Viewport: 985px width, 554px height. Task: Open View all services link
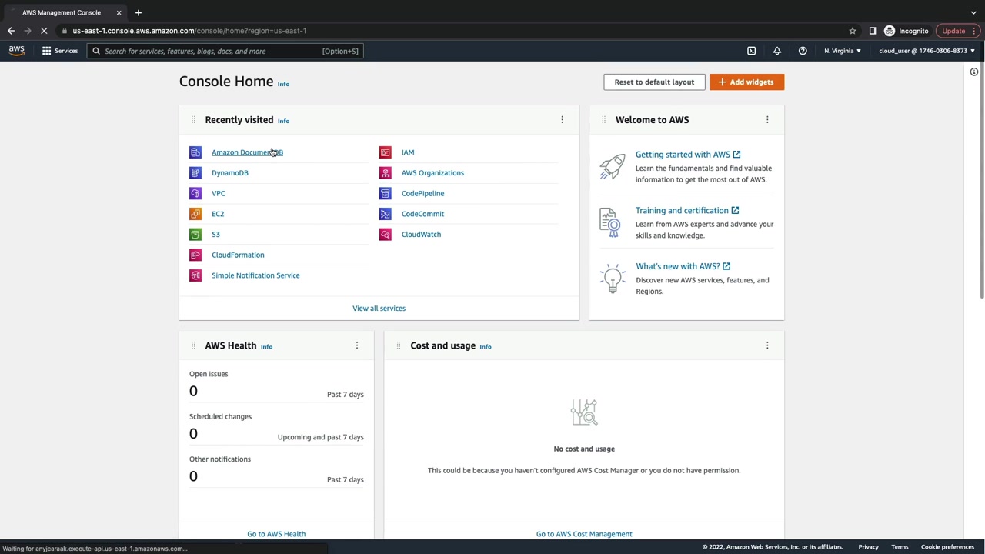click(379, 309)
